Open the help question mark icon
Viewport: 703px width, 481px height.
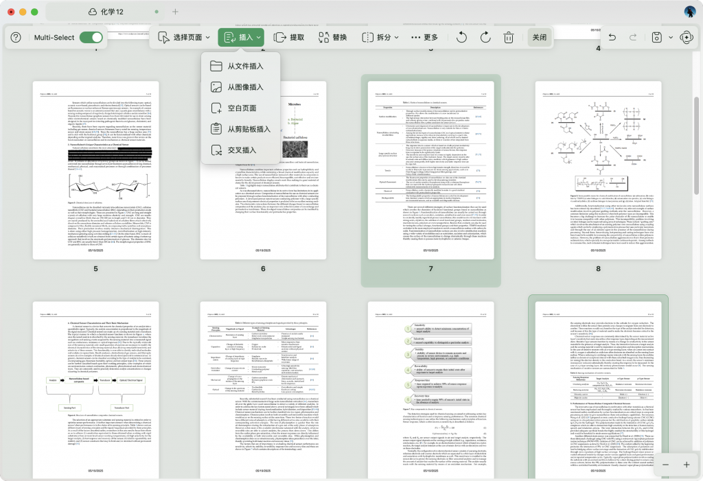click(16, 38)
